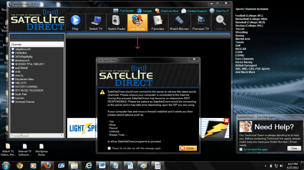Select Universal Channel in the list
304x170 pixels.
[25, 102]
